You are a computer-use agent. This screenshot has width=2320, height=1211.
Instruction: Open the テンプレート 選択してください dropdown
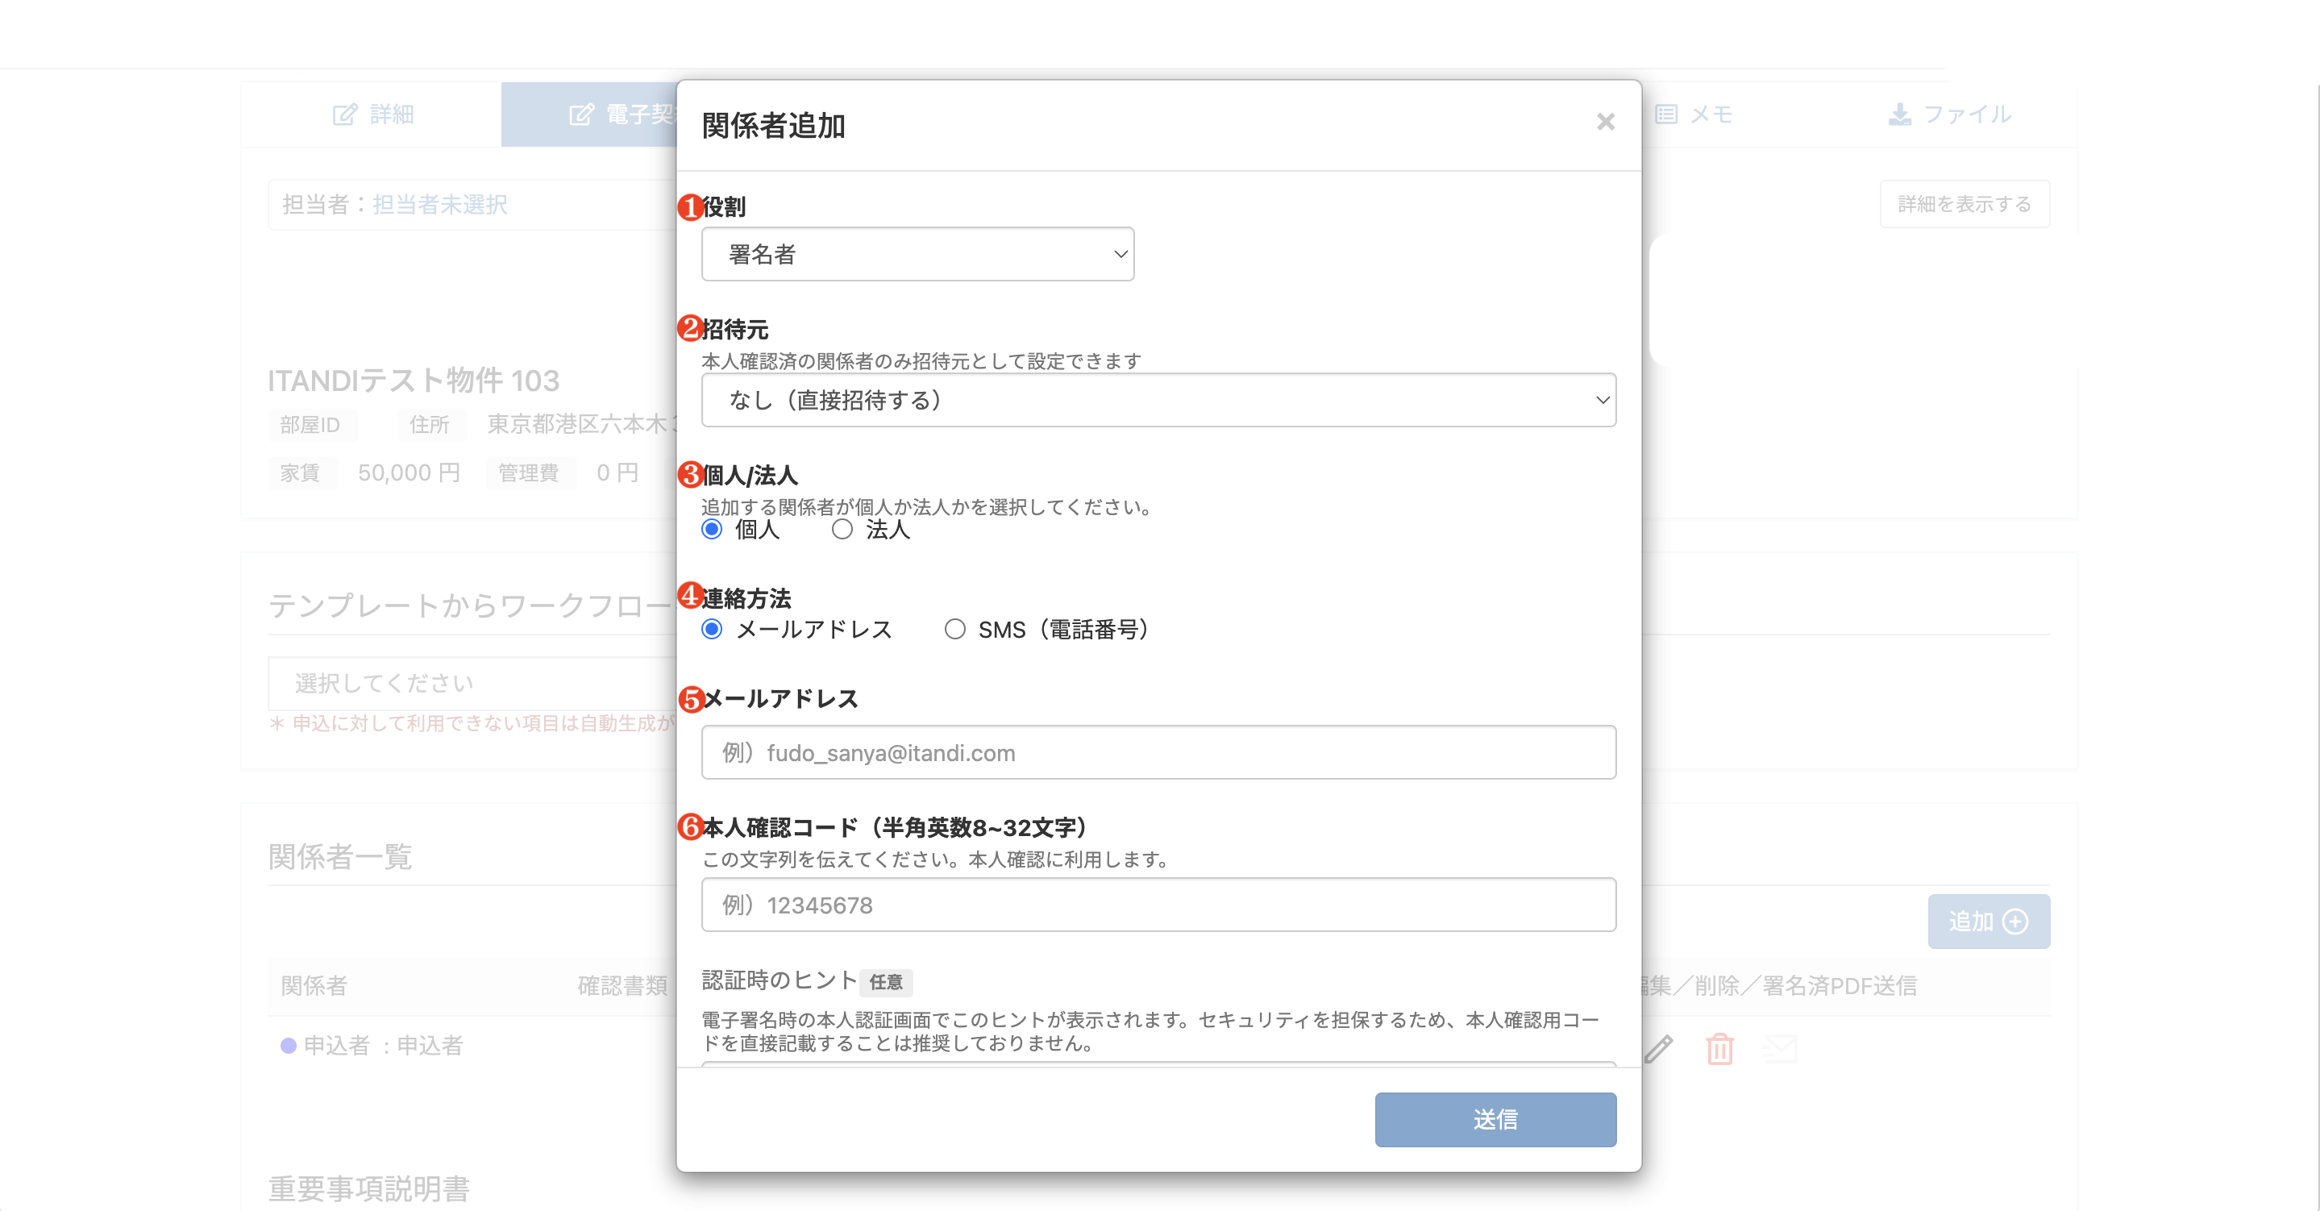[x=472, y=684]
